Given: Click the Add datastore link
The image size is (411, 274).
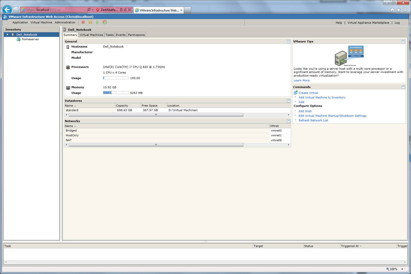Looking at the screenshot, I should click(301, 102).
